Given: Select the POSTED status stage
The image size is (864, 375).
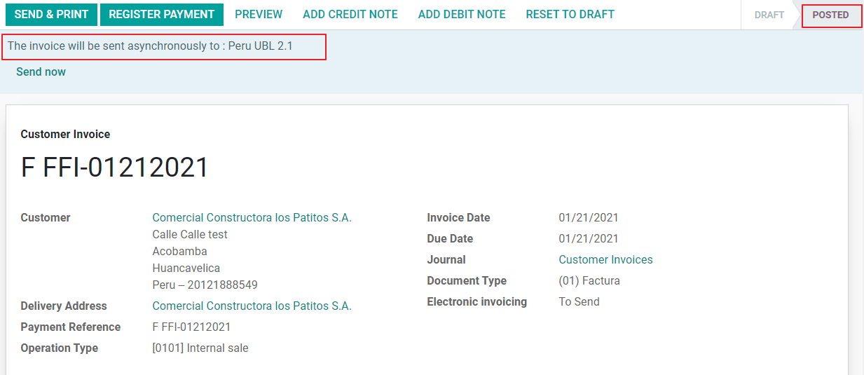Looking at the screenshot, I should pos(830,15).
